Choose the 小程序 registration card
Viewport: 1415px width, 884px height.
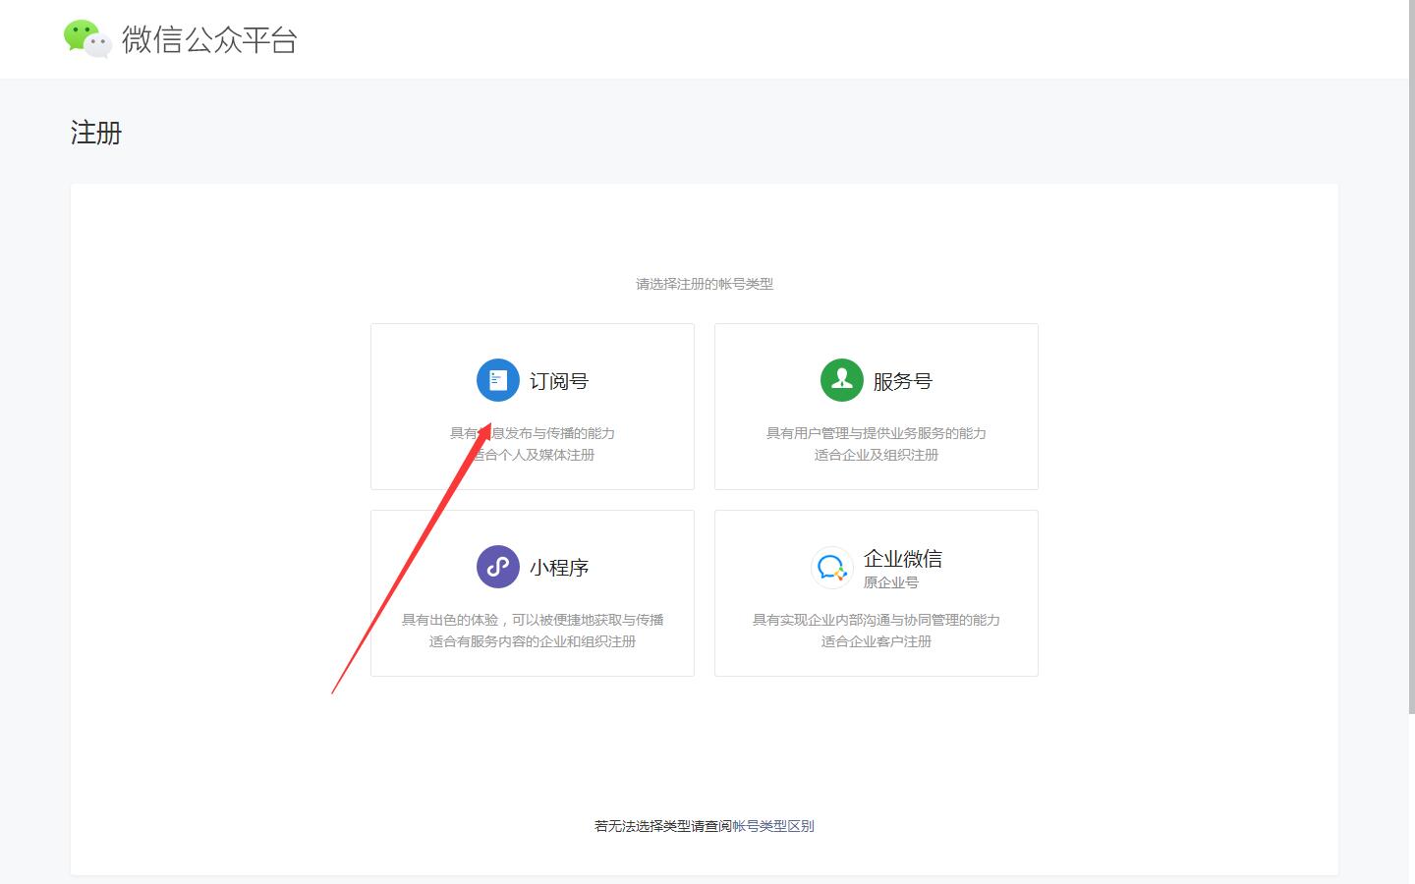(x=532, y=593)
